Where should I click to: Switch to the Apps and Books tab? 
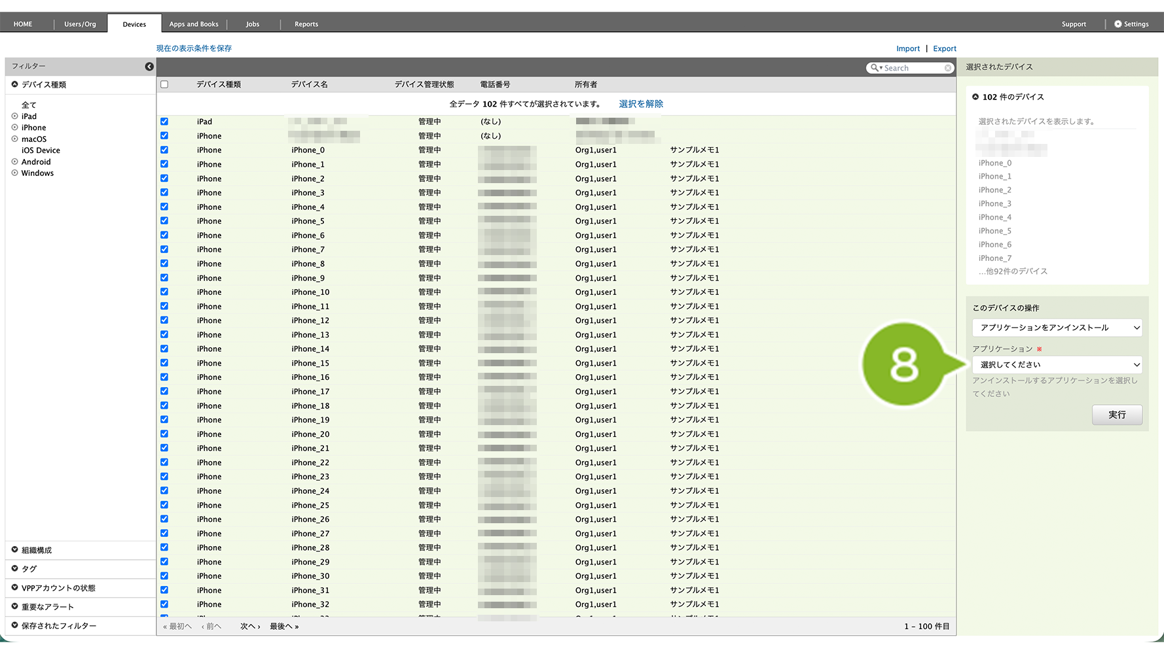[194, 24]
